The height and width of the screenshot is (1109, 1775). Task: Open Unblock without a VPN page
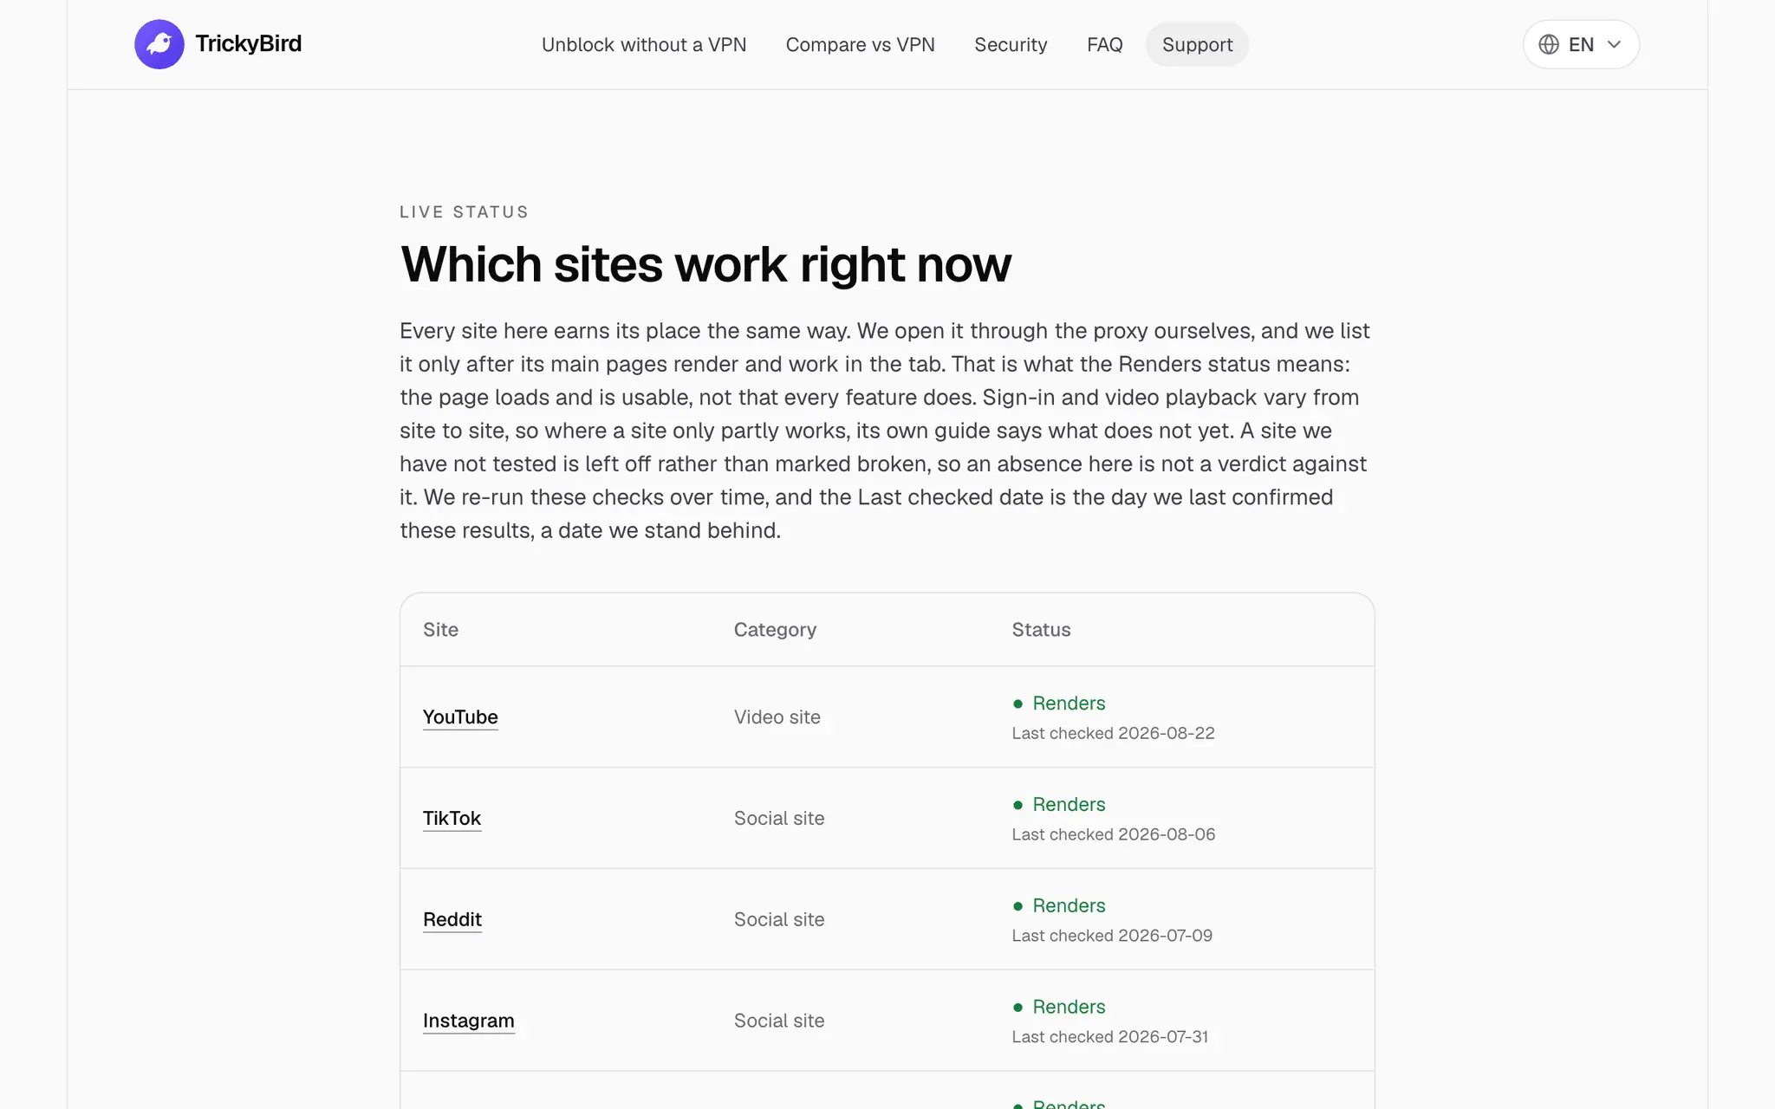(644, 44)
